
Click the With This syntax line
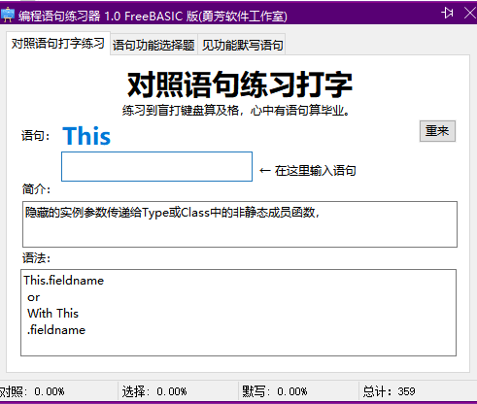pos(53,313)
